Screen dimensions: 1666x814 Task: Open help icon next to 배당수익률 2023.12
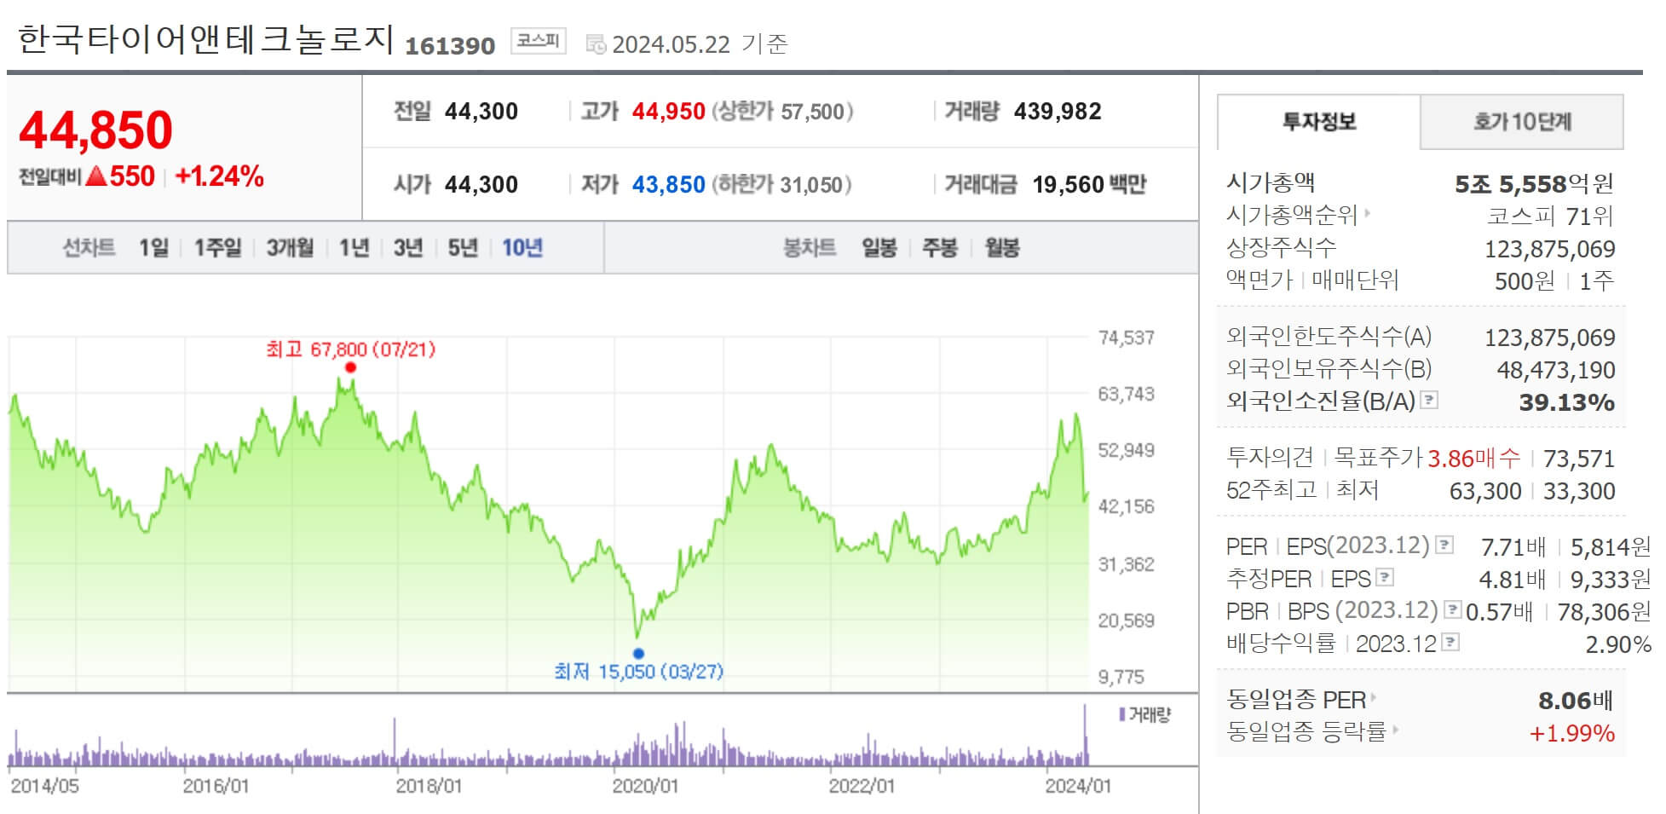point(1450,642)
